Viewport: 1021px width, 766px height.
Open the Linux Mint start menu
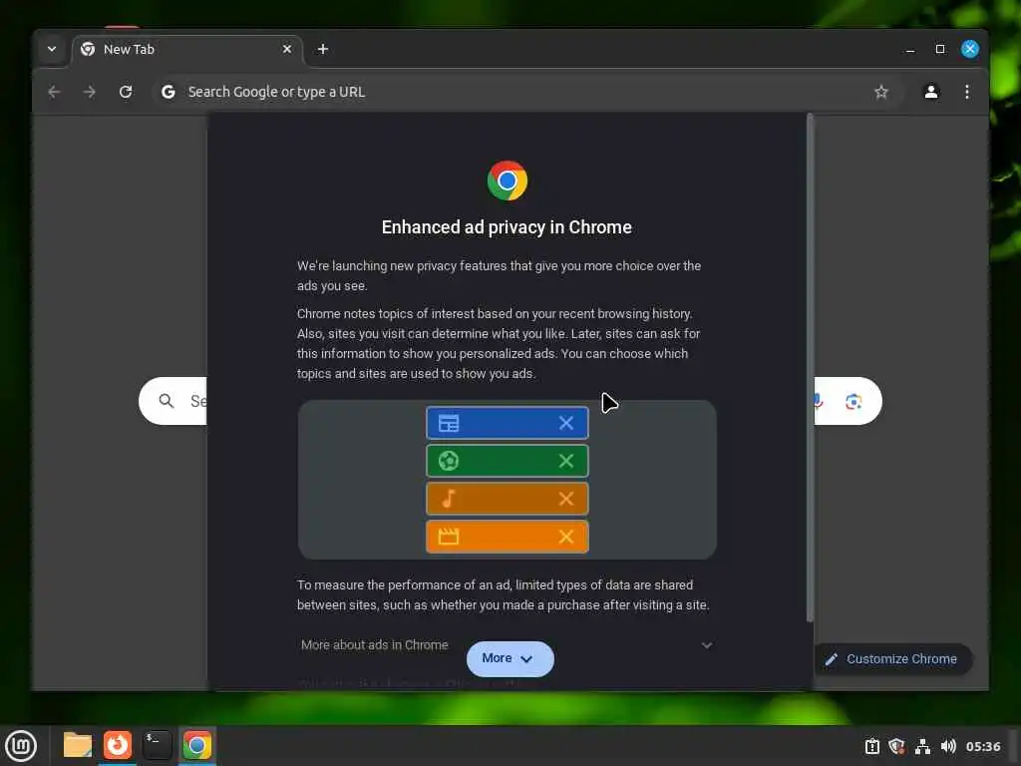pyautogui.click(x=21, y=746)
